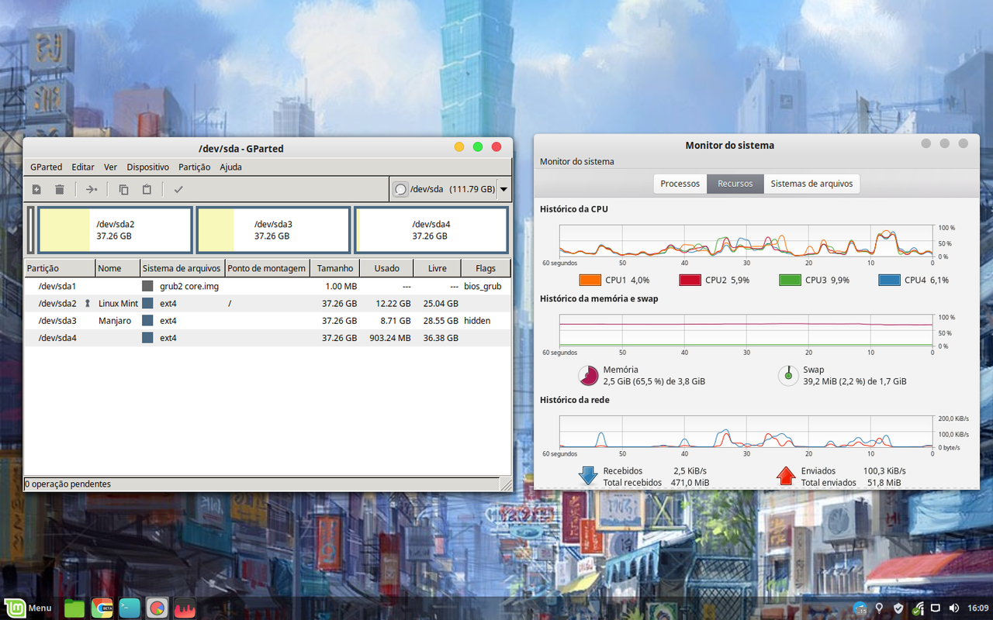Screen dimensions: 993x620
Task: Switch to the Recursos tab
Action: (735, 184)
